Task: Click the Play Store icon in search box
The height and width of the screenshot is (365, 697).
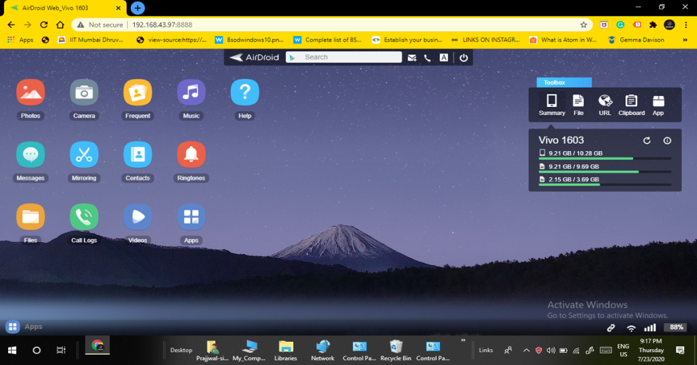Action: coord(293,57)
